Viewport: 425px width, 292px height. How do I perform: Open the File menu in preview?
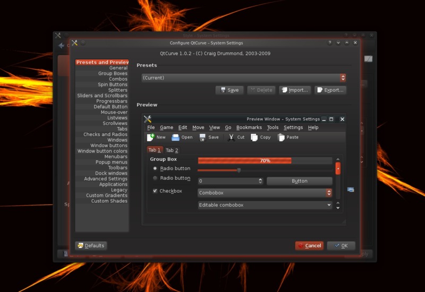point(151,127)
